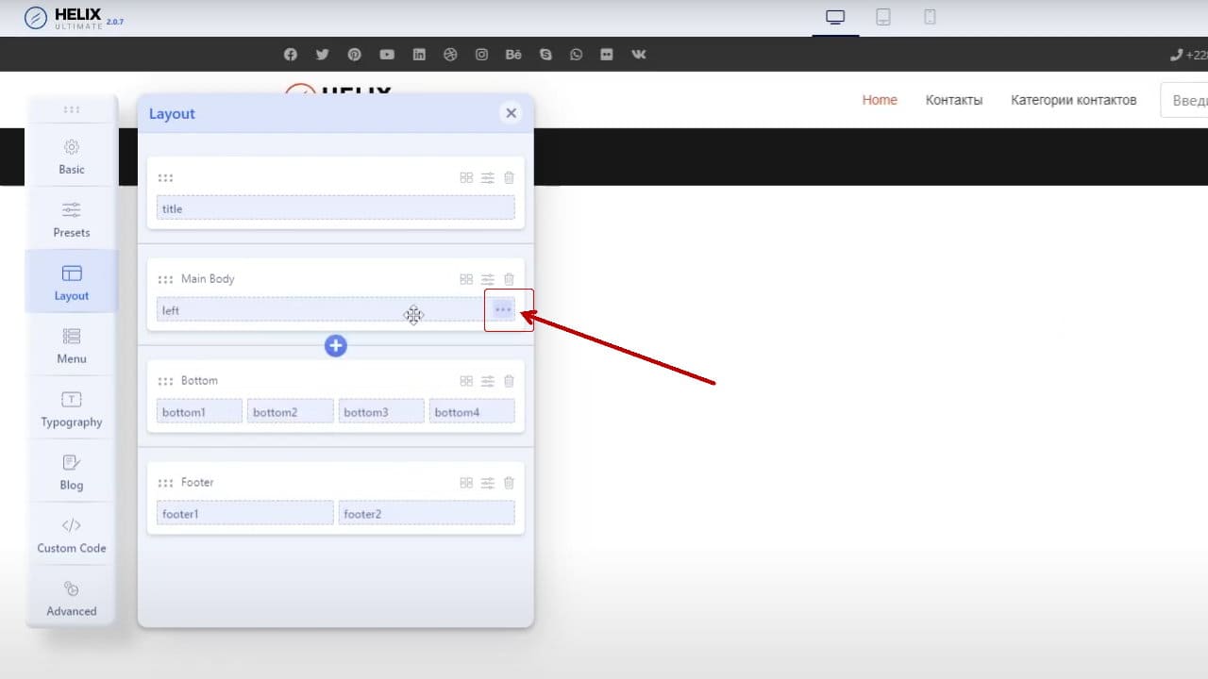The height and width of the screenshot is (679, 1208).
Task: Open column layout grid for Bottom row
Action: click(466, 381)
